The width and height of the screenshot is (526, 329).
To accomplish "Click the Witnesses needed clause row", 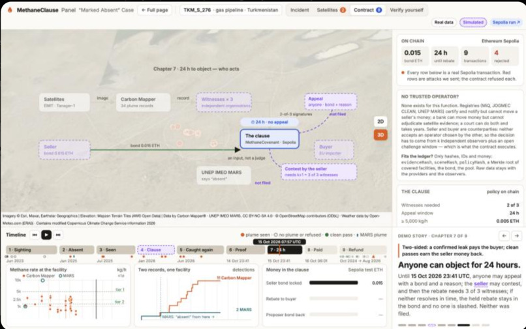I will click(460, 205).
